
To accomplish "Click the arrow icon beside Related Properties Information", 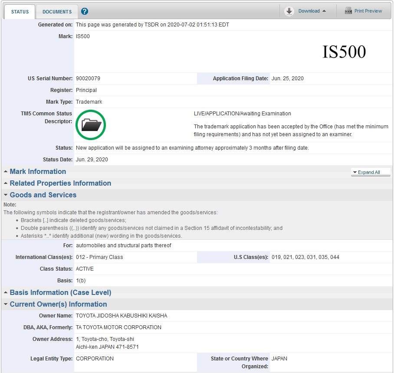I will click(x=6, y=183).
